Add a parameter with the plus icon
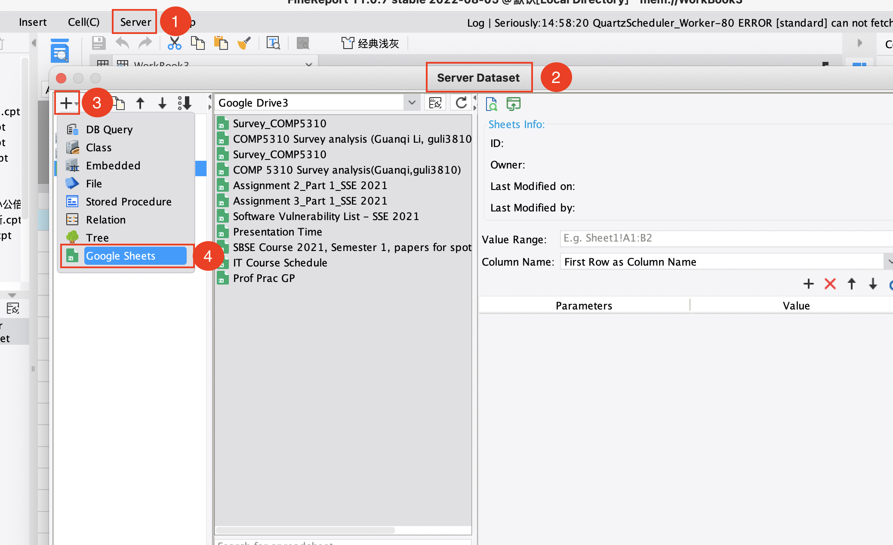The height and width of the screenshot is (545, 893). point(808,284)
